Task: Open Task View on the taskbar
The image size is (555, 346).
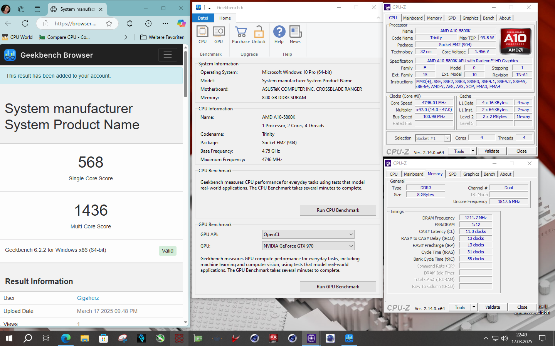Action: (46, 338)
